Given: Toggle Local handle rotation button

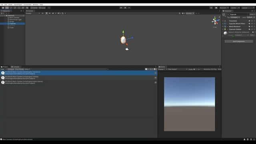Looking at the screenshot, I should coord(42,8).
